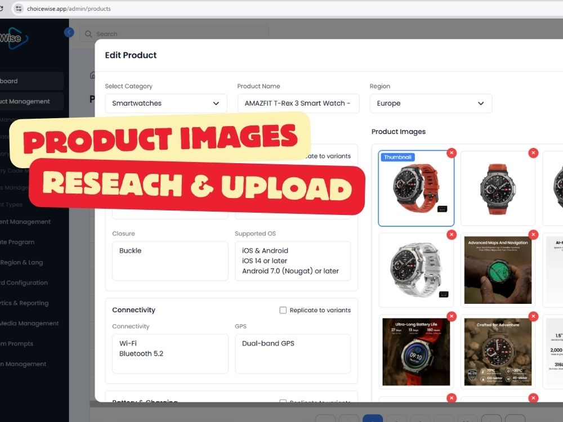Image resolution: width=563 pixels, height=422 pixels.
Task: Click the browser address bar URL
Action: pyautogui.click(x=69, y=8)
